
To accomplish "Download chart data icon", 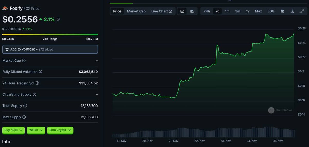I will click(292, 11).
